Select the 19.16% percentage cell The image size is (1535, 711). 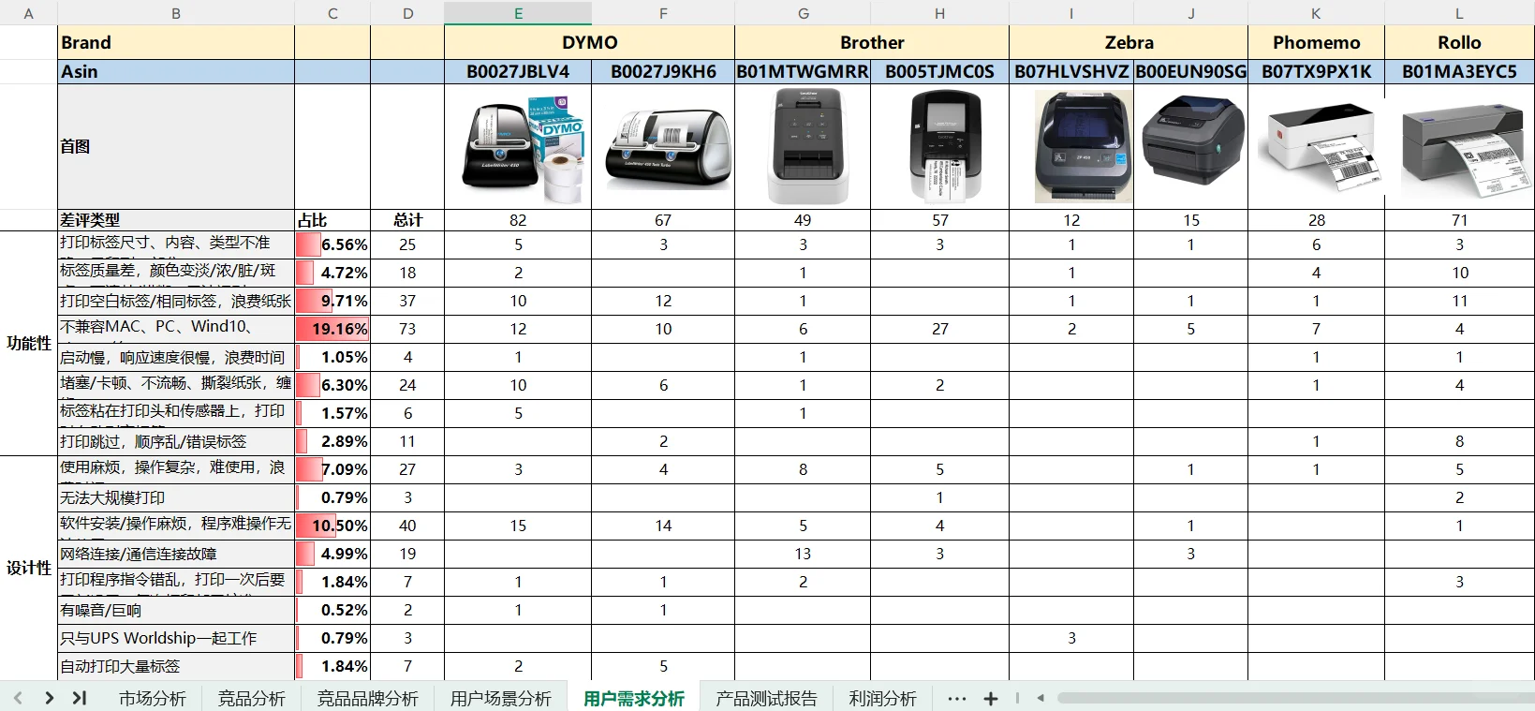(332, 329)
